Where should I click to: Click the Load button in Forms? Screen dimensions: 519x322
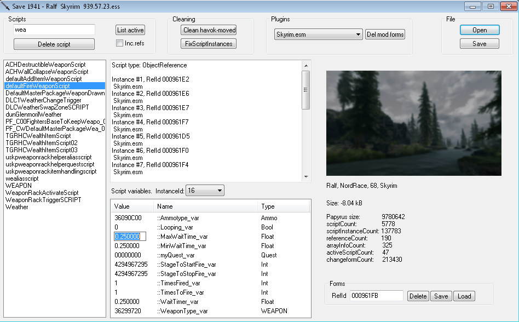point(464,296)
